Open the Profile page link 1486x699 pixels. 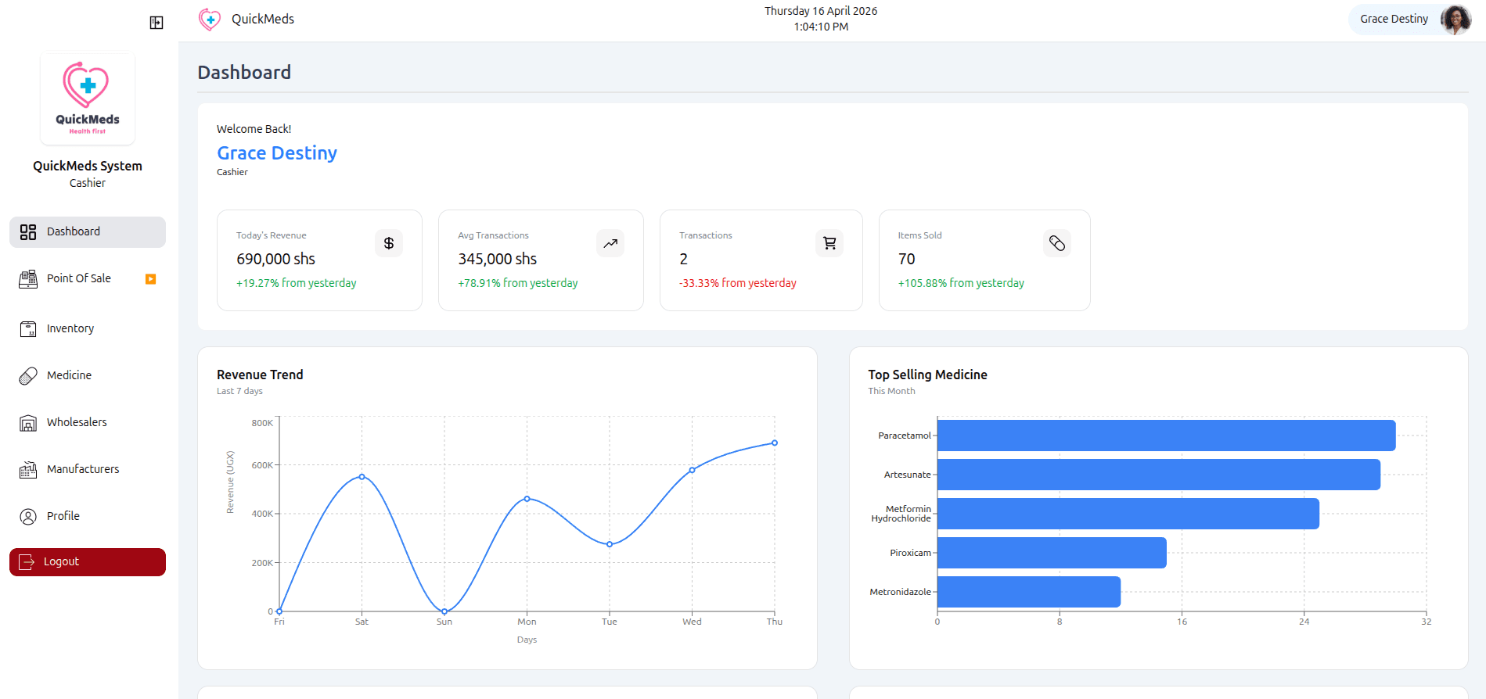click(88, 517)
